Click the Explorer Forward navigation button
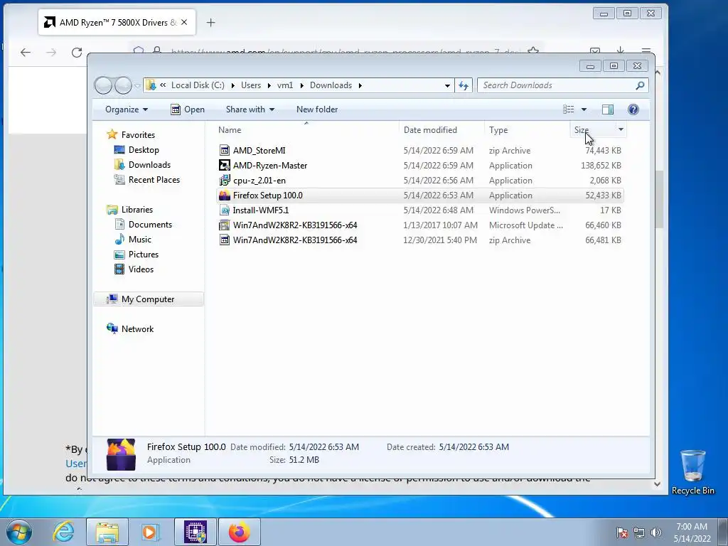Image resolution: width=728 pixels, height=546 pixels. (123, 85)
